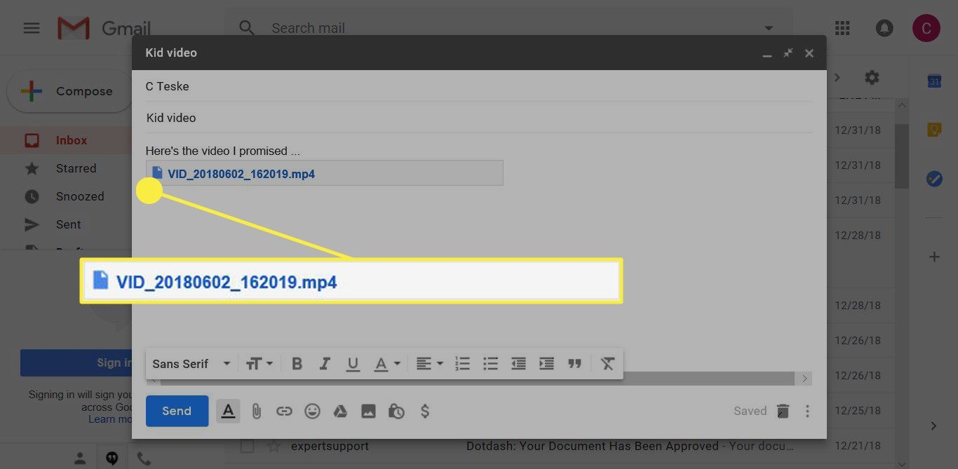The image size is (958, 469).
Task: Send money with the dollar icon
Action: point(424,412)
